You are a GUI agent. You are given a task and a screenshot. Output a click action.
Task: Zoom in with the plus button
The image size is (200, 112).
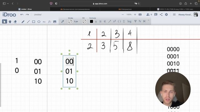(x=135, y=15)
